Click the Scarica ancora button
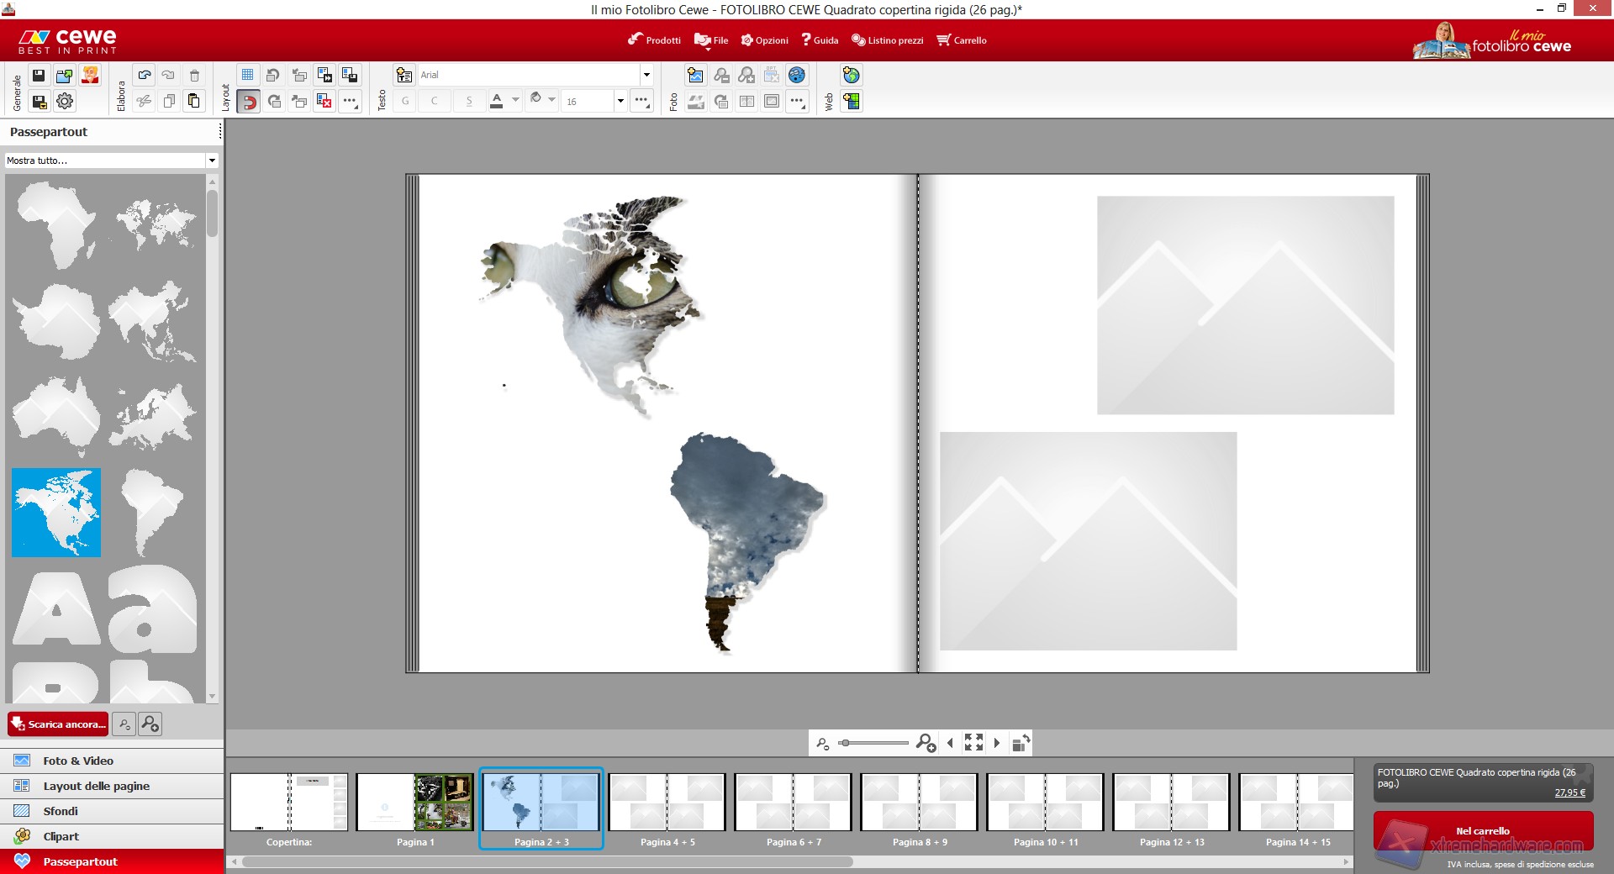This screenshot has height=874, width=1614. pos(58,724)
